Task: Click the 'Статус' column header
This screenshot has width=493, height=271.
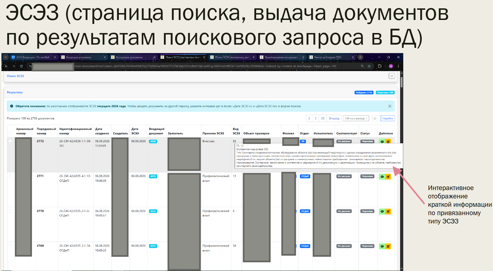Action: (x=365, y=134)
